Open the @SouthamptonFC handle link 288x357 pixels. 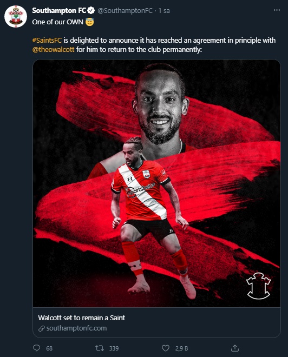point(125,11)
